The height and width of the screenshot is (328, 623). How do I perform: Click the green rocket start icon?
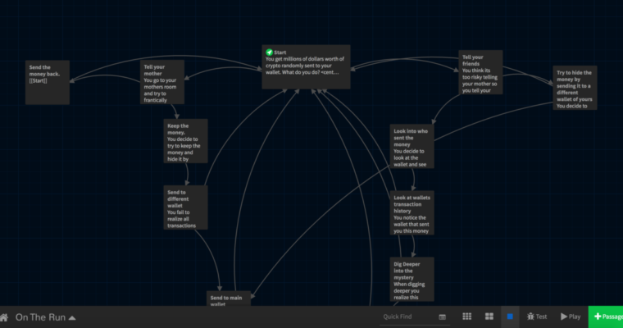coord(270,52)
